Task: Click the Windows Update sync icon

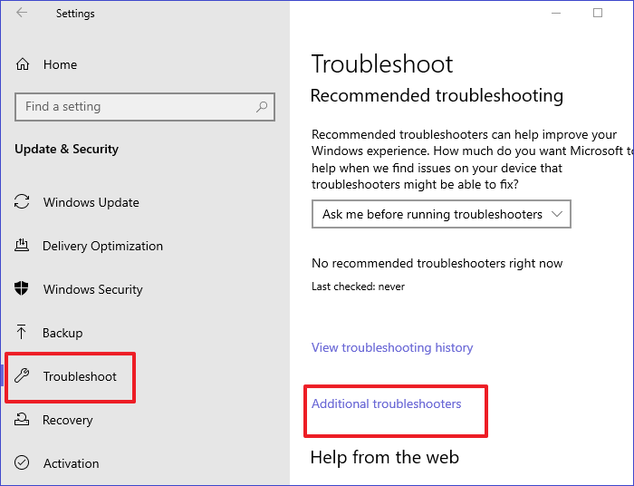Action: pos(23,202)
